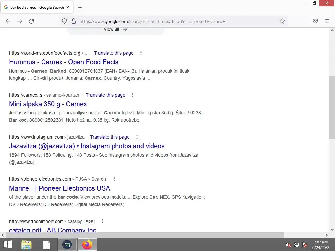Go back to the previous page
335x251 pixels.
[x=8, y=21]
